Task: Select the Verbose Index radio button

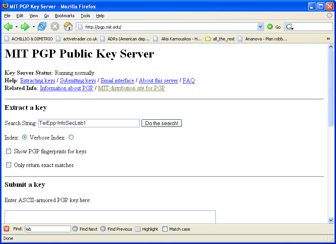Action: tap(71, 137)
